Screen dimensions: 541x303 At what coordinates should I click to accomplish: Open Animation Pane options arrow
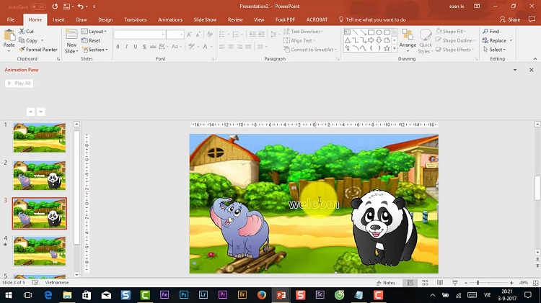(x=515, y=70)
